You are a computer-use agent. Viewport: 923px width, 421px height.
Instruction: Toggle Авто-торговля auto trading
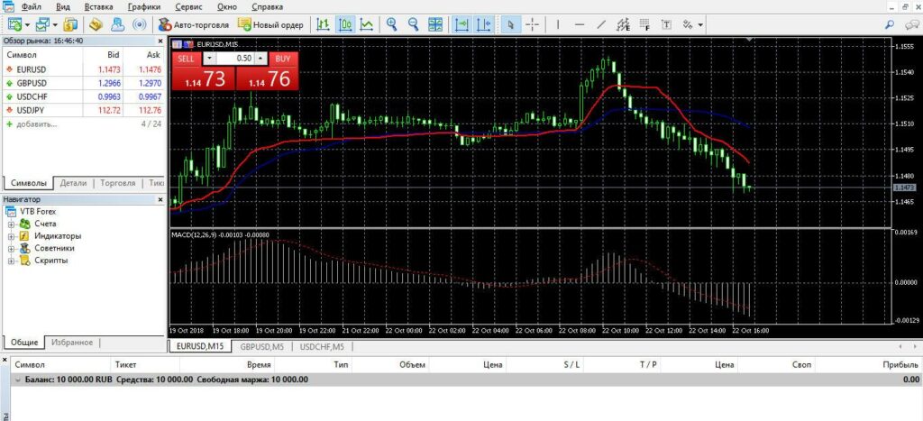(193, 24)
